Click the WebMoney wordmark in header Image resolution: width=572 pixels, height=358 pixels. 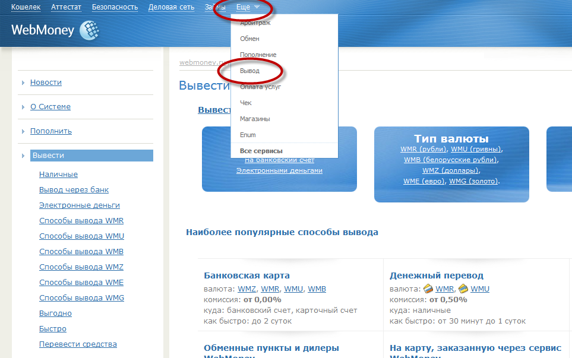pyautogui.click(x=43, y=30)
